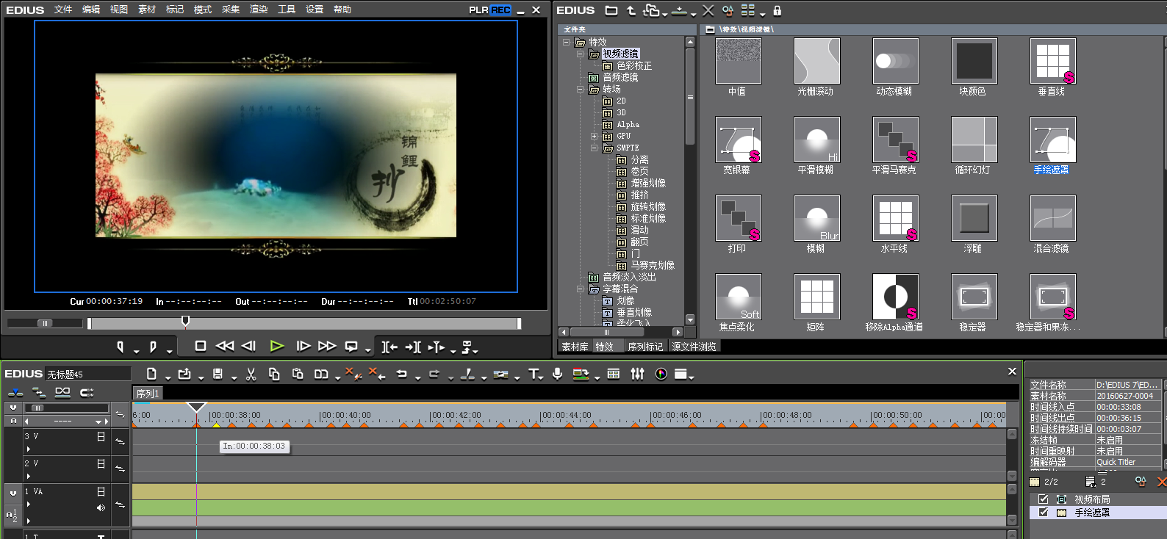1167x539 pixels.
Task: Expand the GPU transitions folder
Action: point(594,136)
